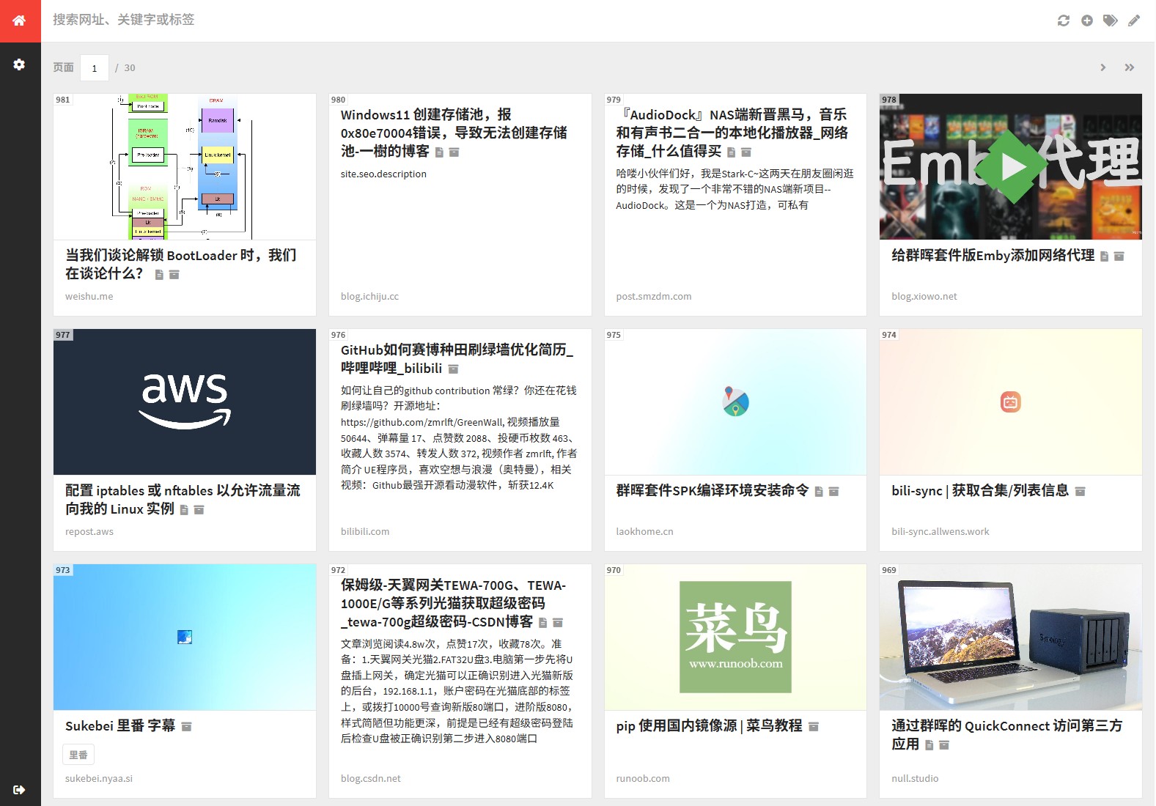Screen dimensions: 1156x806
Task: Open archive of Emby添加网络代理 bookmark
Action: (x=1119, y=256)
